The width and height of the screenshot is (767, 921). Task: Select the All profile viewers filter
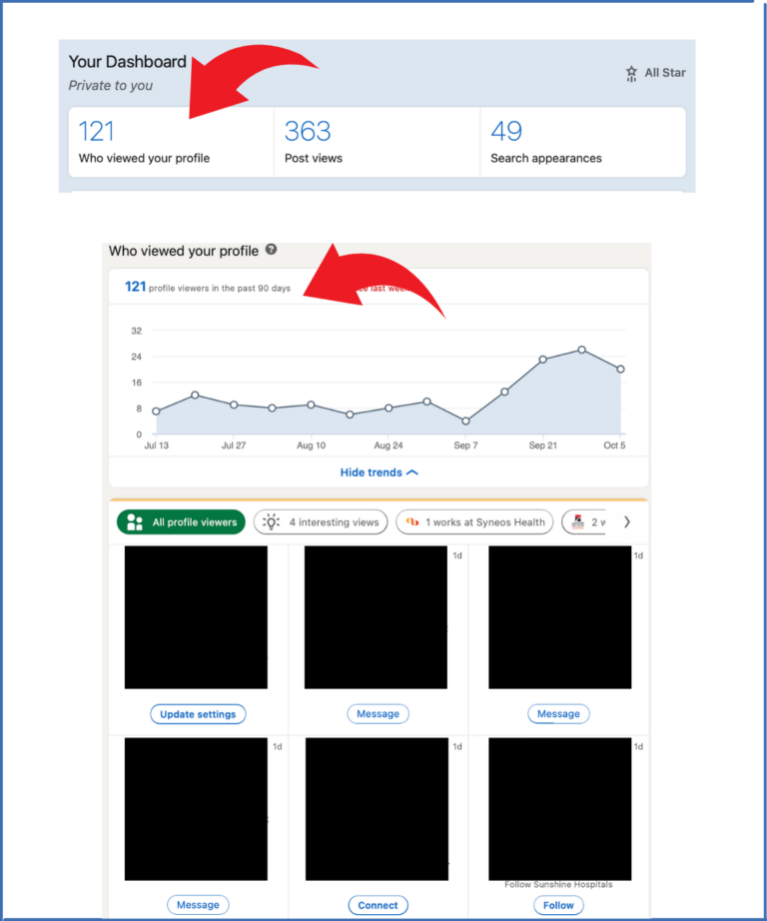(181, 522)
